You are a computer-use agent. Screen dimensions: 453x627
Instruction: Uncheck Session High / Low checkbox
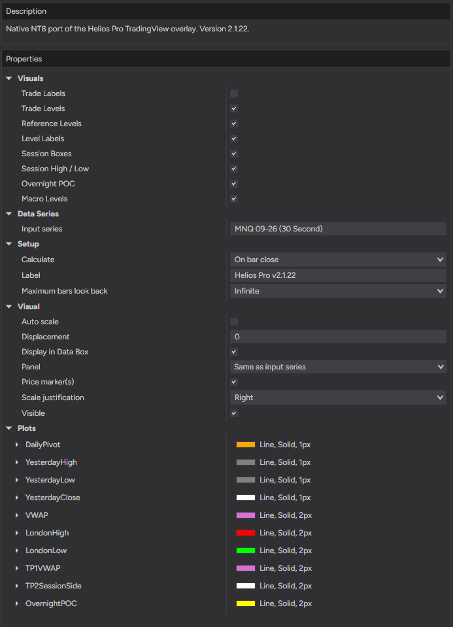click(234, 169)
